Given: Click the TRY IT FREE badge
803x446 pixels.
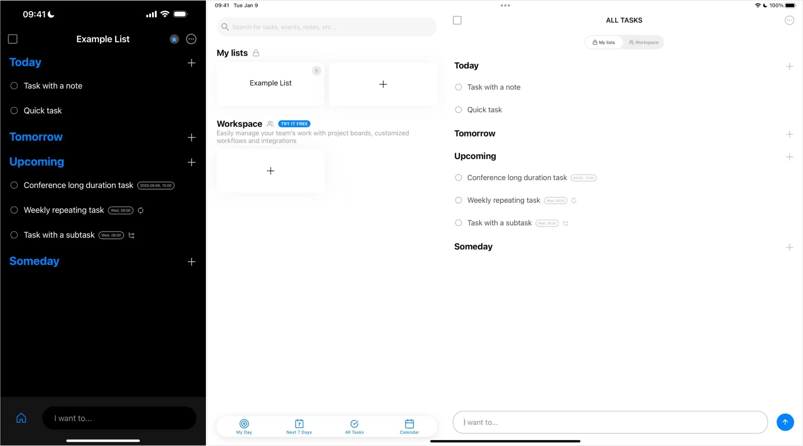Looking at the screenshot, I should pos(294,124).
